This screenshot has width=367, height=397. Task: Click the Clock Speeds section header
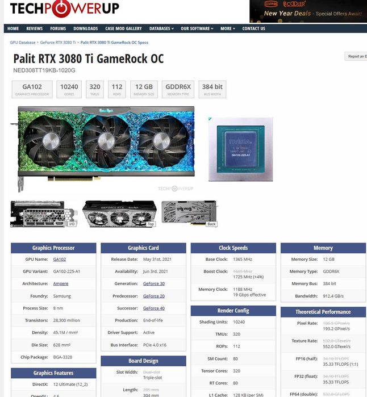click(233, 248)
